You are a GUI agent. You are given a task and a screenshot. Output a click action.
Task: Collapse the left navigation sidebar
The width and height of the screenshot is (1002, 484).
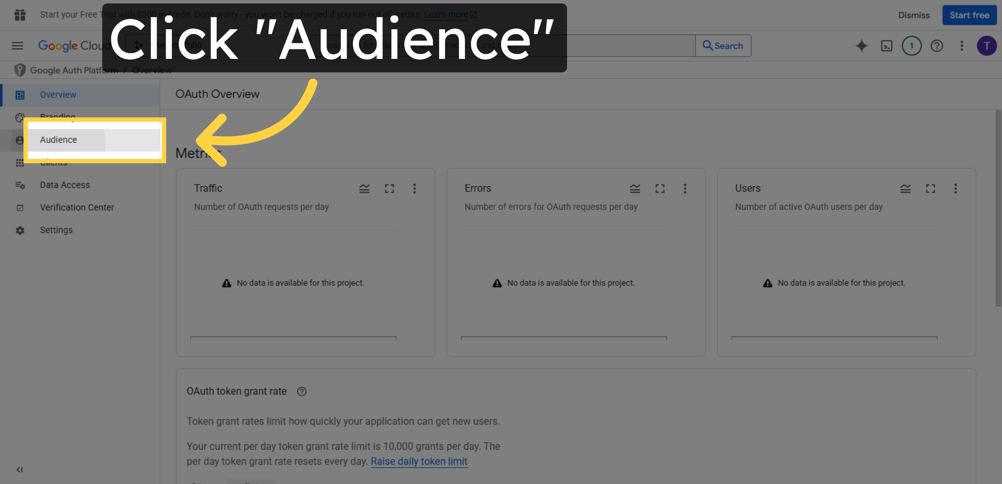[19, 469]
